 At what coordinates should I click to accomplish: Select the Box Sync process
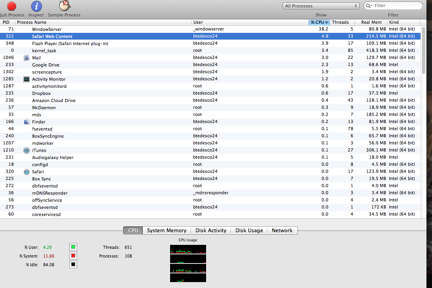pos(210,178)
